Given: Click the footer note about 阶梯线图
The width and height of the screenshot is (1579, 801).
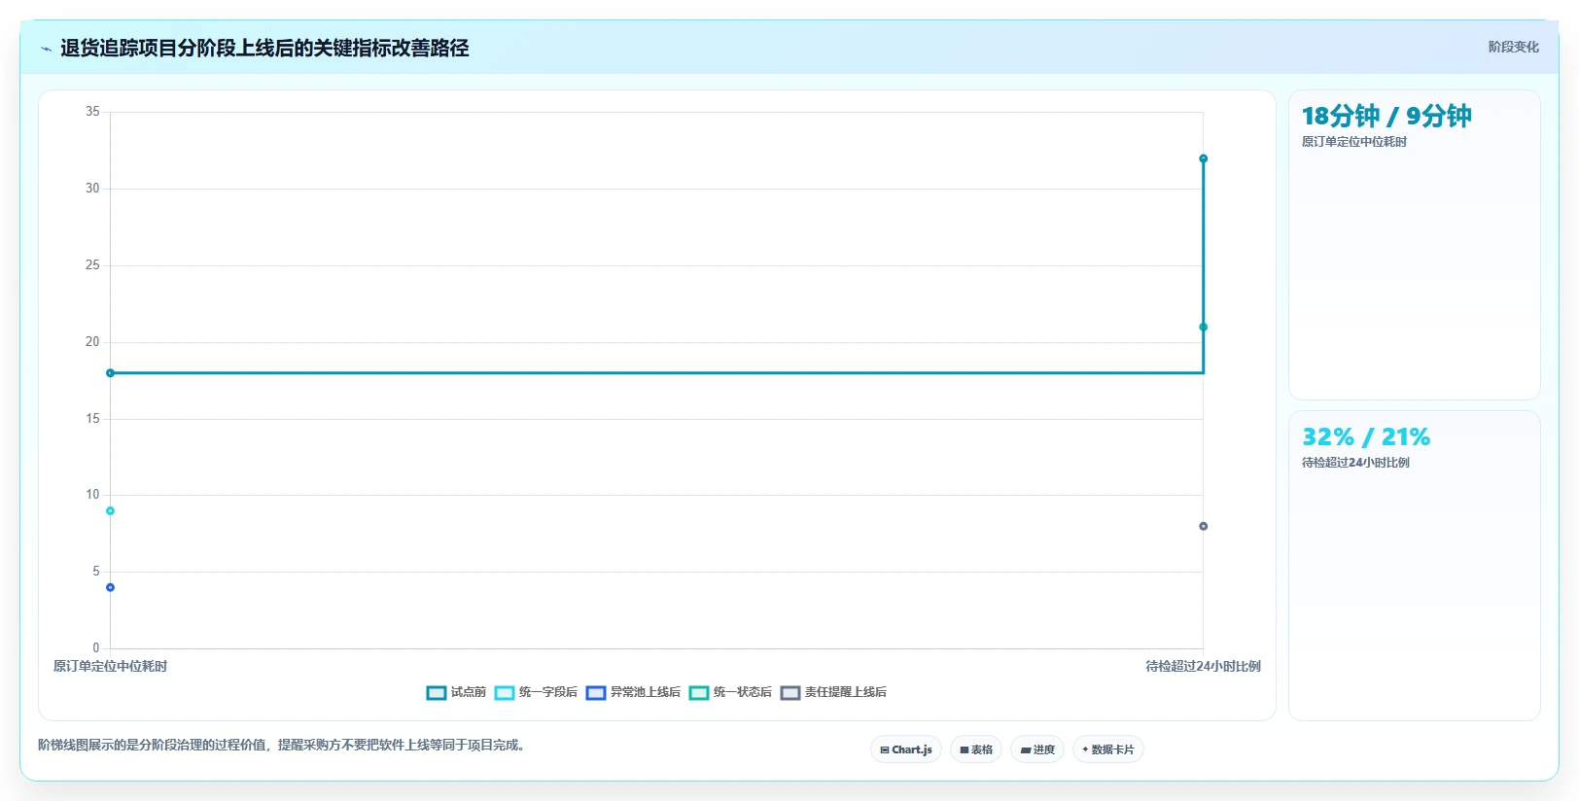Looking at the screenshot, I should tap(281, 746).
